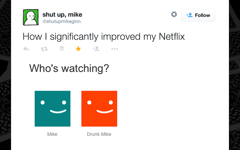Click shut up, mike's avatar thumbnail
The width and height of the screenshot is (240, 150).
pyautogui.click(x=30, y=17)
